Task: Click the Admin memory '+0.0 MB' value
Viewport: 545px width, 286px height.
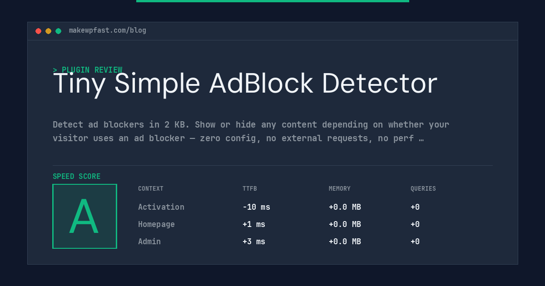Action: tap(345, 242)
